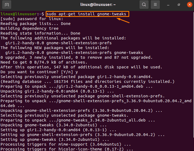Click line selecting package gir1.2-handy-0.0:amd64
Image resolution: width=194 pixels, height=151 pixels.
point(77,77)
